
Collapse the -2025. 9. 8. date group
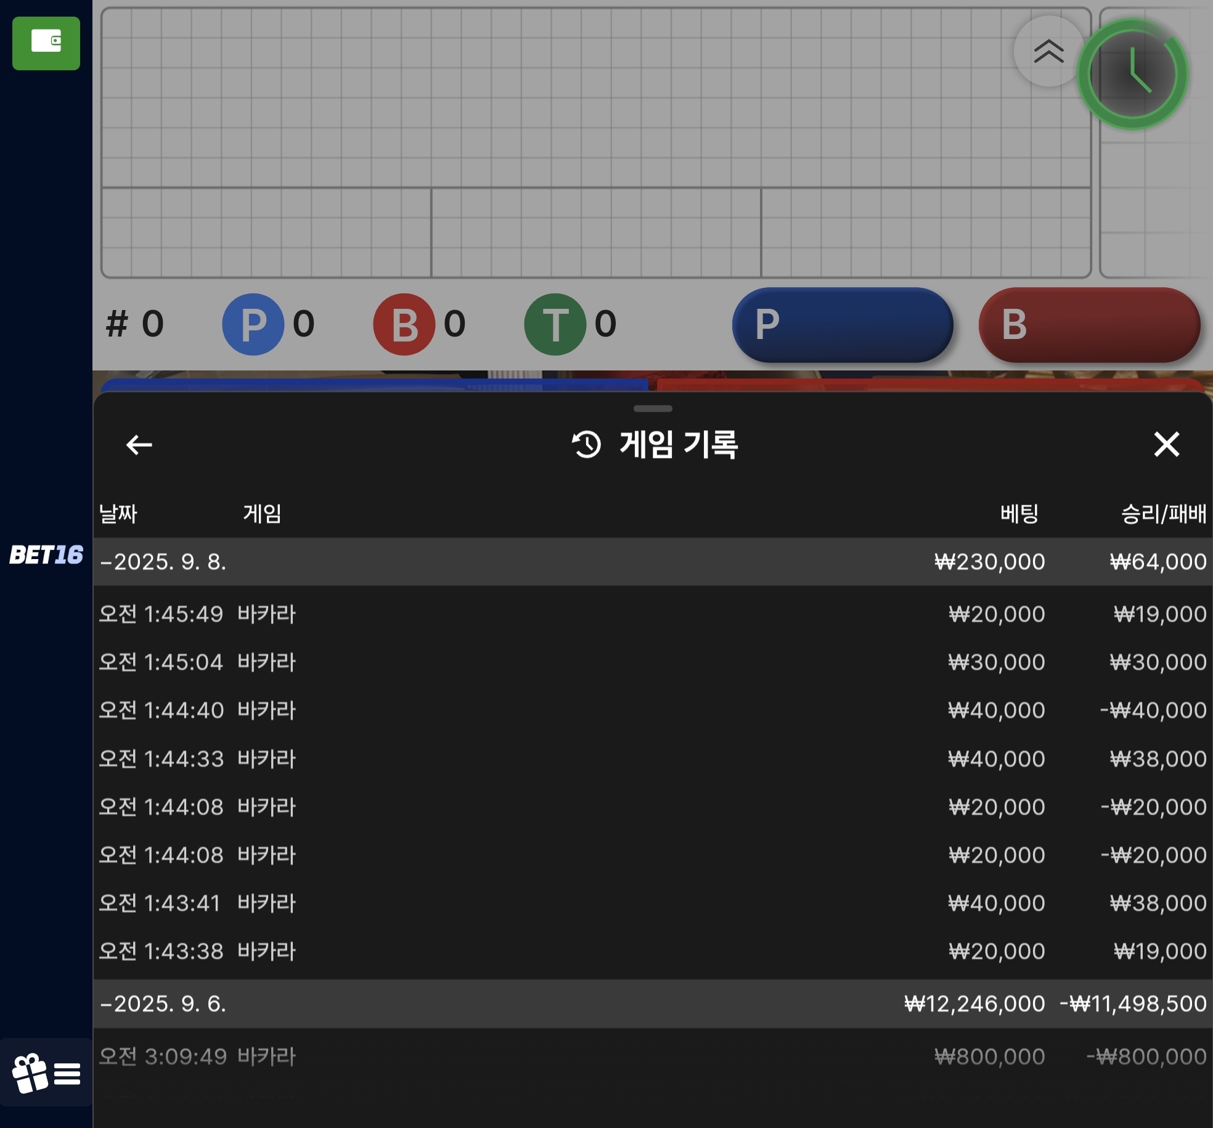coord(653,562)
